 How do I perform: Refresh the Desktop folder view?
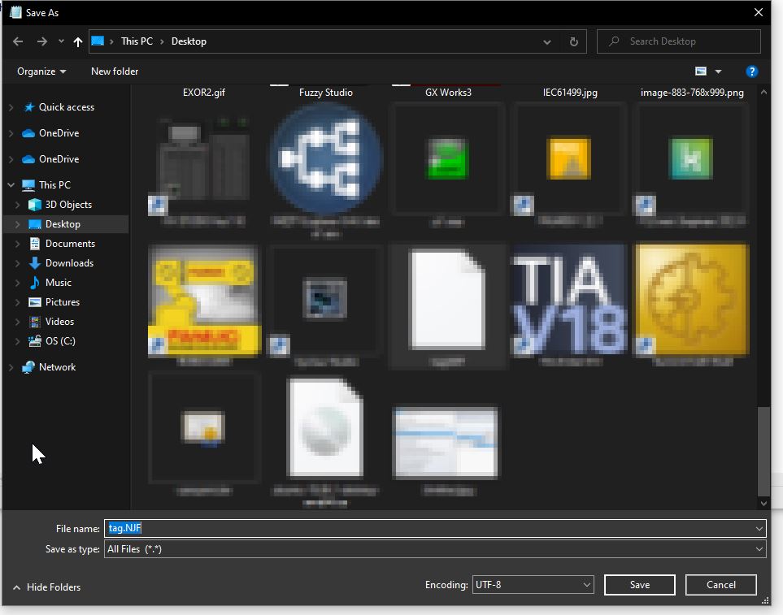(x=574, y=42)
